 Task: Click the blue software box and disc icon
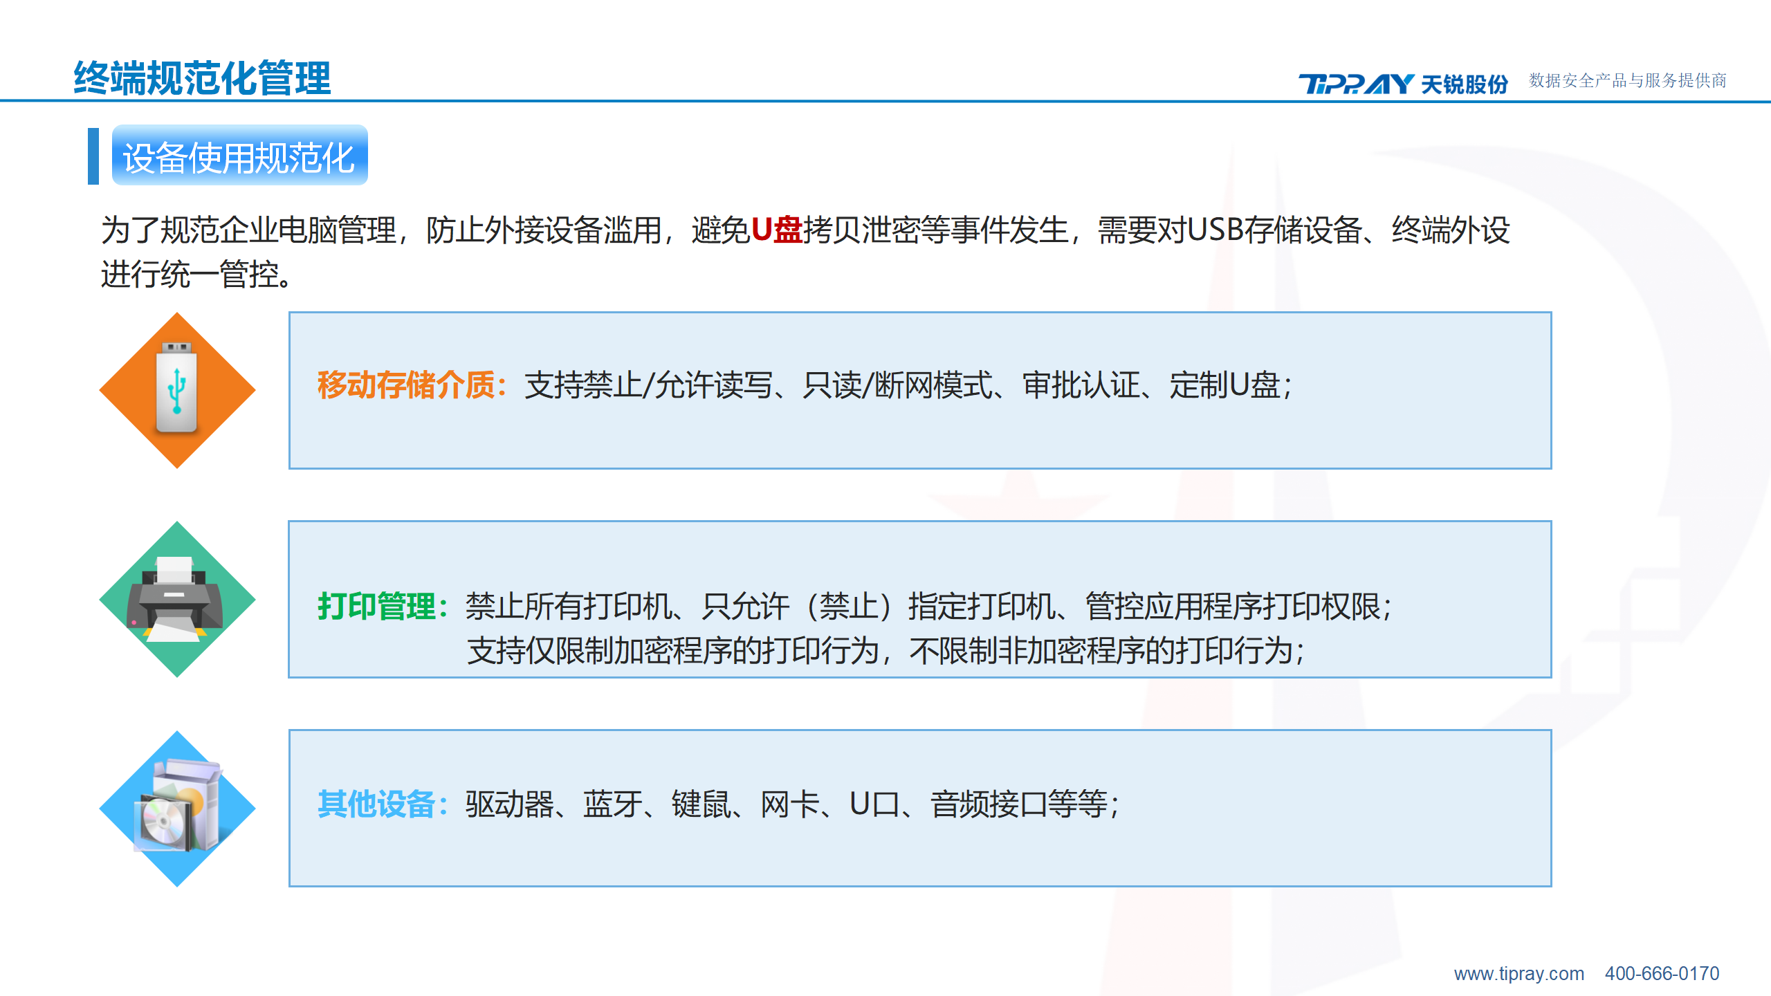pyautogui.click(x=177, y=809)
